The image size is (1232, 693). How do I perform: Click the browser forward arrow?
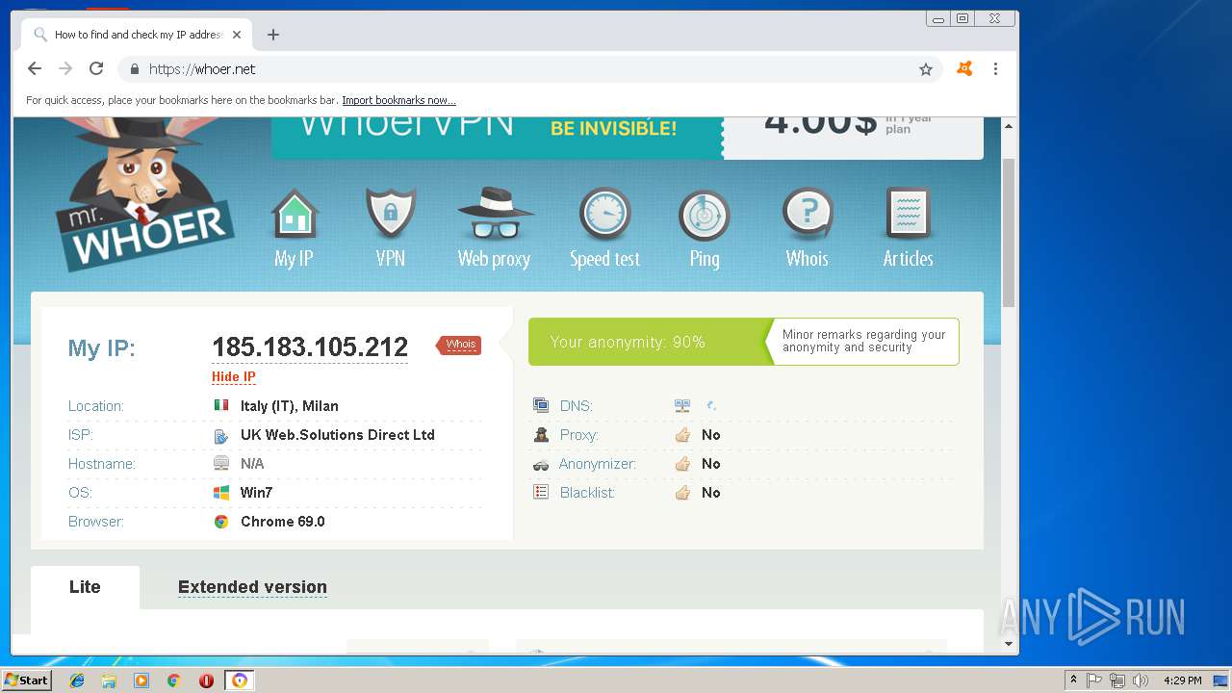pos(65,68)
